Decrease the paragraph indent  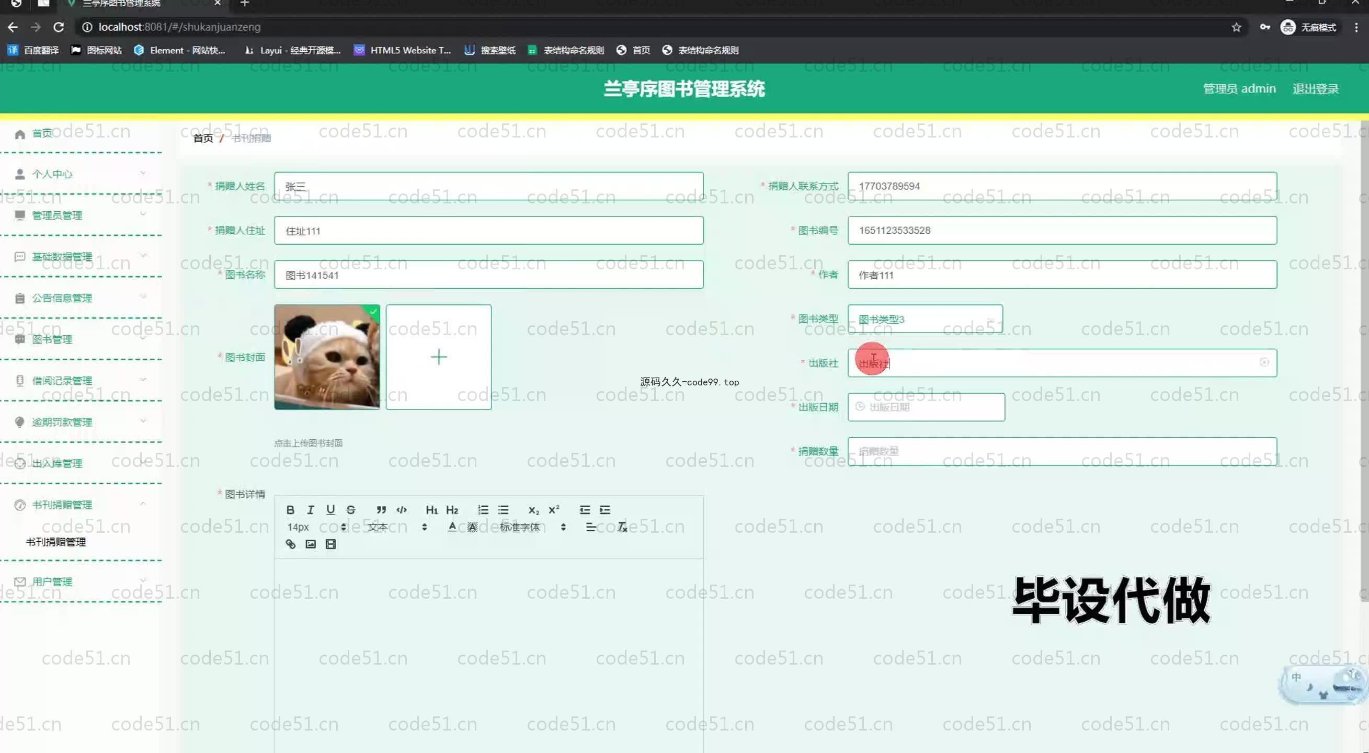pyautogui.click(x=585, y=510)
